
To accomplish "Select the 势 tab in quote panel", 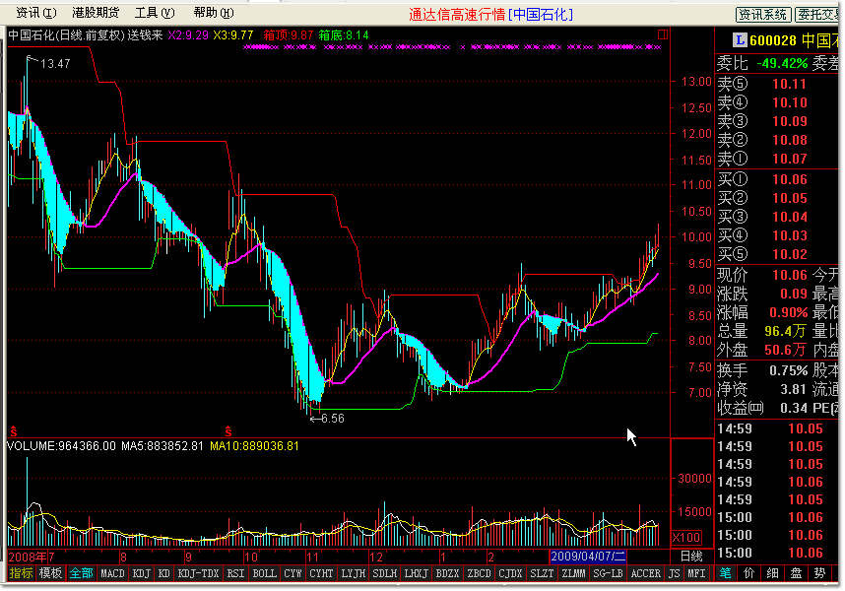I will coord(819,572).
